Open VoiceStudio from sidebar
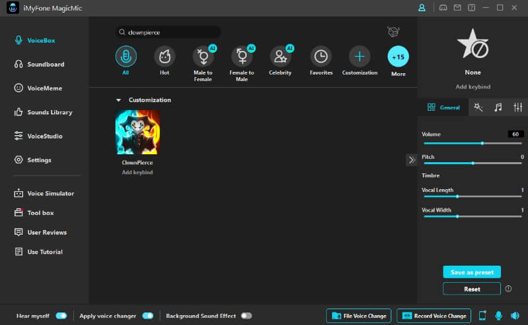 38,136
